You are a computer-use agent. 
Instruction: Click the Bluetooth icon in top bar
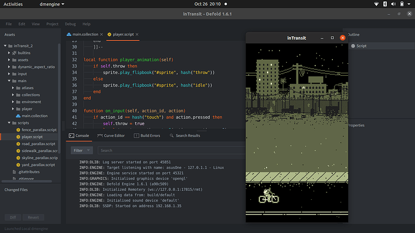point(385,4)
